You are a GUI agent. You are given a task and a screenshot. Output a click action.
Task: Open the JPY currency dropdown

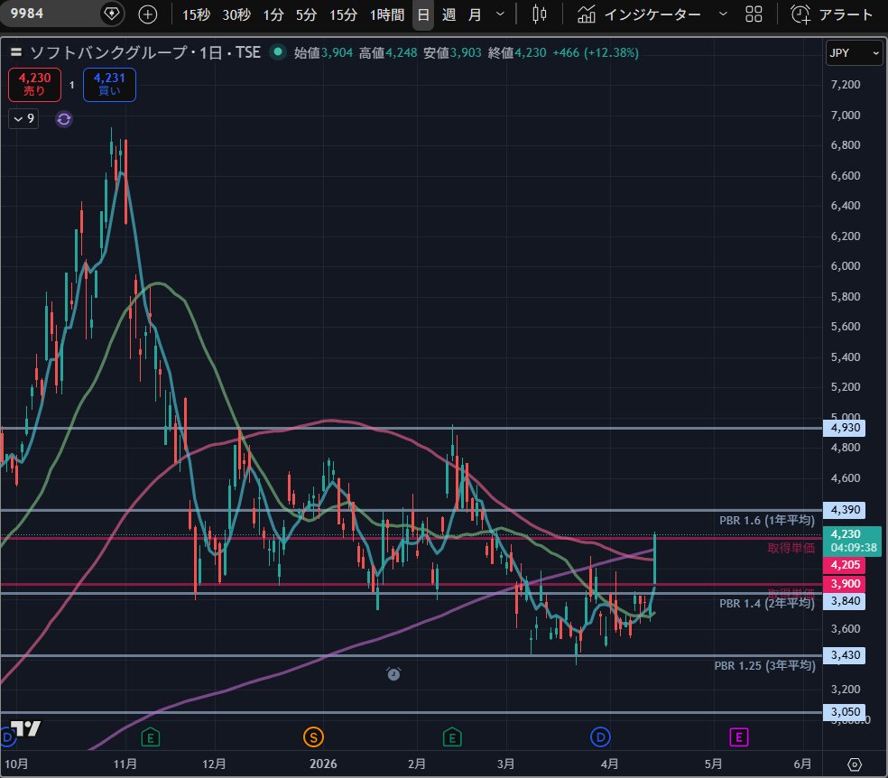[x=854, y=53]
